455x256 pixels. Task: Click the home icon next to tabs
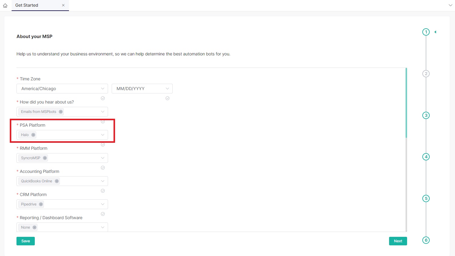5,5
